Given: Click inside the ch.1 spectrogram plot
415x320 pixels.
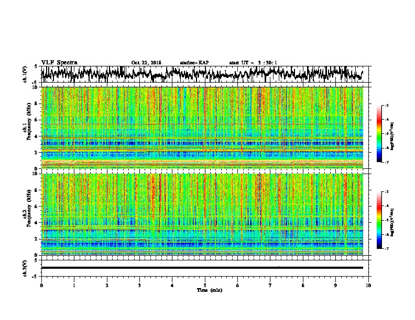Looking at the screenshot, I should (x=202, y=128).
